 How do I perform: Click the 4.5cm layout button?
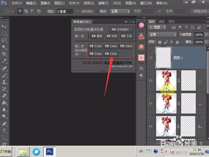(111, 54)
